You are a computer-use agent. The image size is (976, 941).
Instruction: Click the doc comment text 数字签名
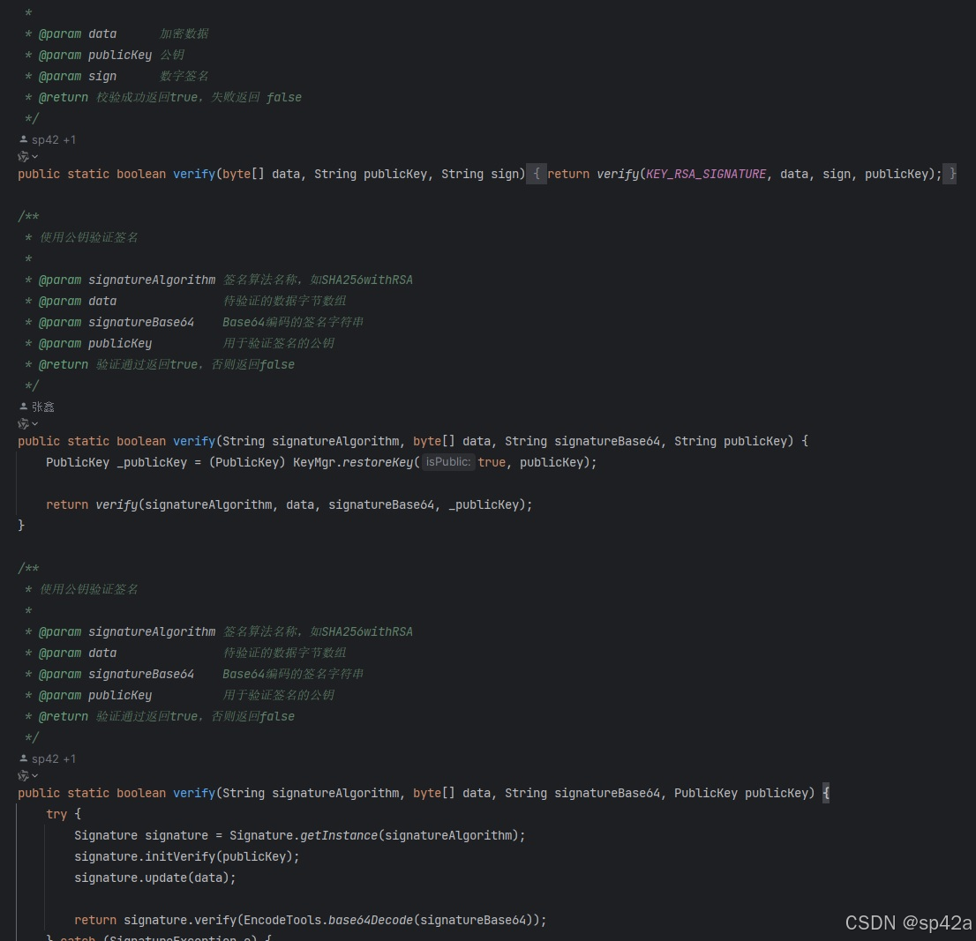(184, 76)
